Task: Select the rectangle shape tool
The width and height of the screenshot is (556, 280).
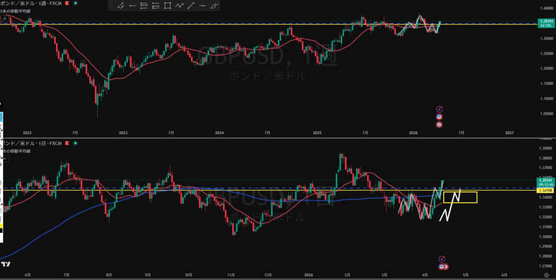Action: pos(167,6)
